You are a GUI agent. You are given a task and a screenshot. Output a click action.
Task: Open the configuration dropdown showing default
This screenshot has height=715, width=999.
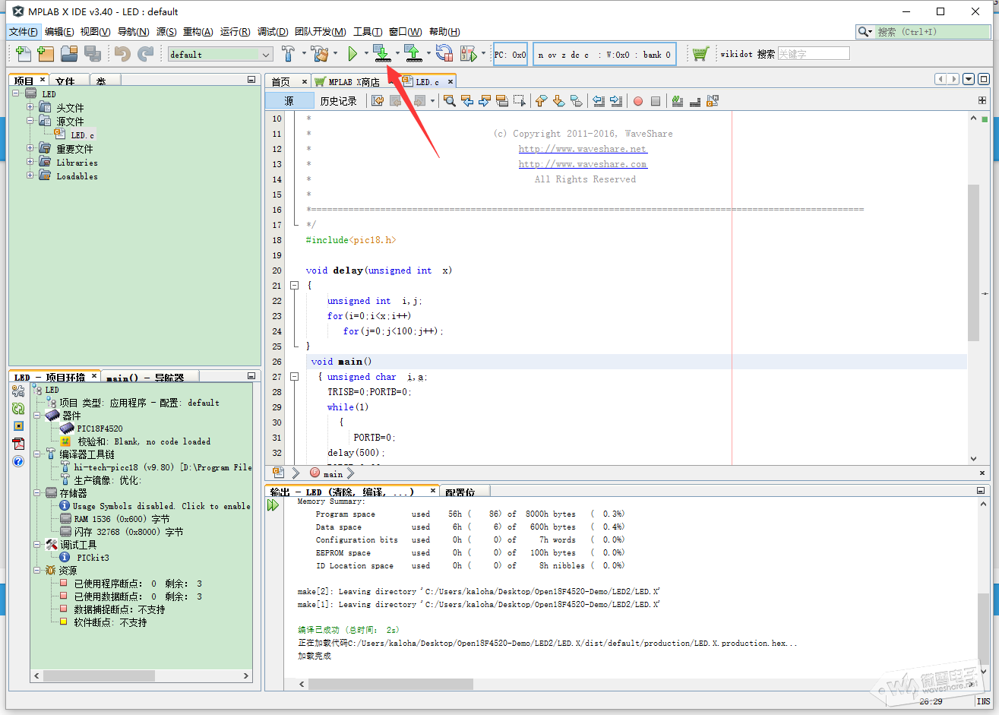[x=220, y=55]
